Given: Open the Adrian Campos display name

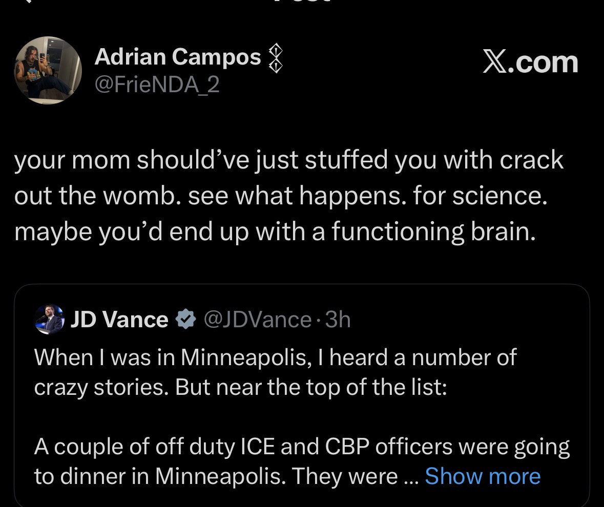Looking at the screenshot, I should click(177, 57).
